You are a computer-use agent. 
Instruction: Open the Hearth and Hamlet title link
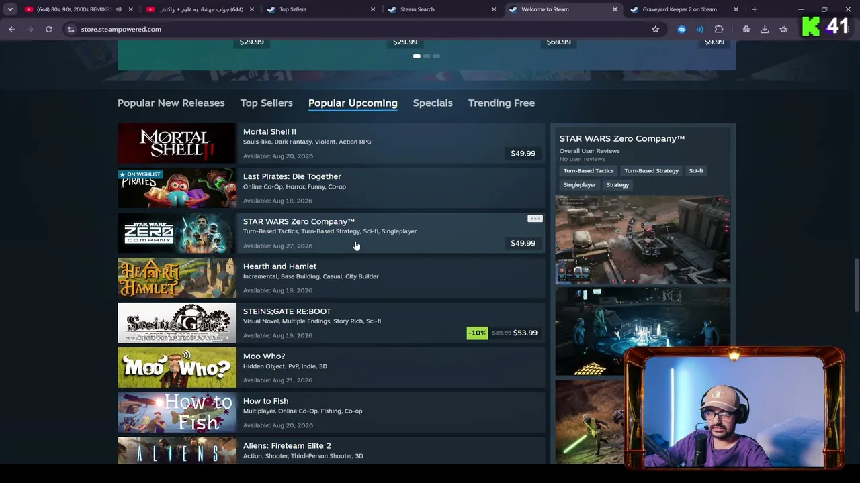coord(279,266)
